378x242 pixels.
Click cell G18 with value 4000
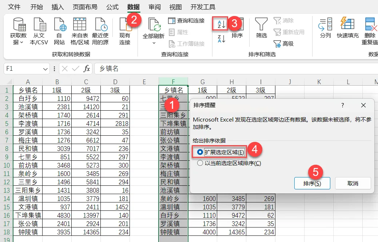(203, 232)
